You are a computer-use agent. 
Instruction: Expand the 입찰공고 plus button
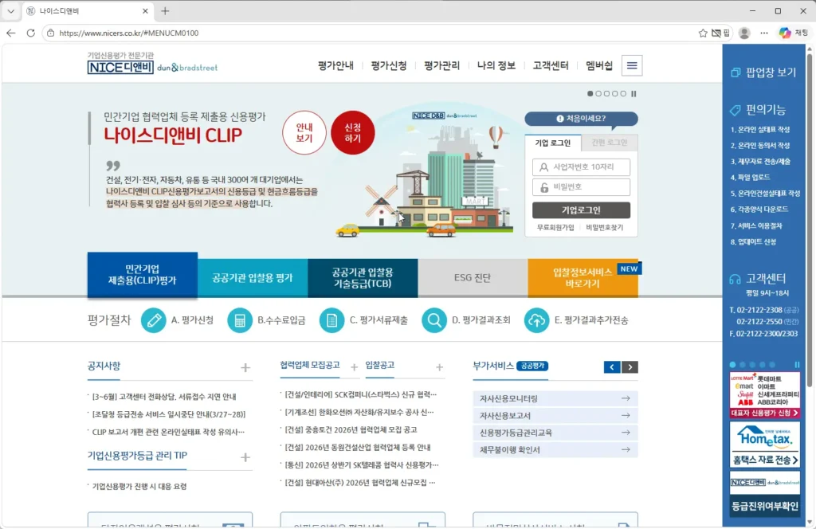439,367
